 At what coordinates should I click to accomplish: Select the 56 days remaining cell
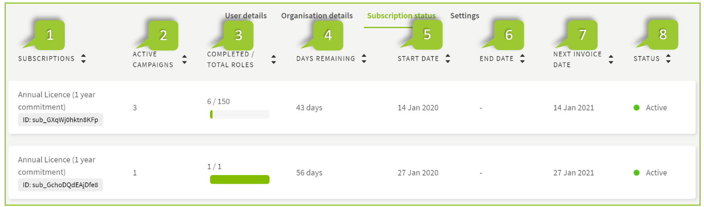[x=309, y=173]
